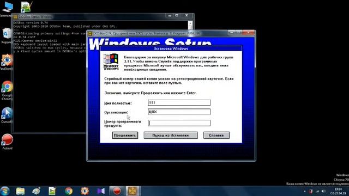
Task: Maximize the DOSBox Status Window
Action: (x=177, y=16)
